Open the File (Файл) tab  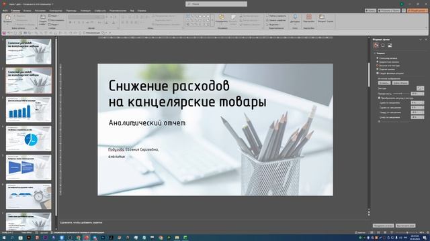click(5, 11)
